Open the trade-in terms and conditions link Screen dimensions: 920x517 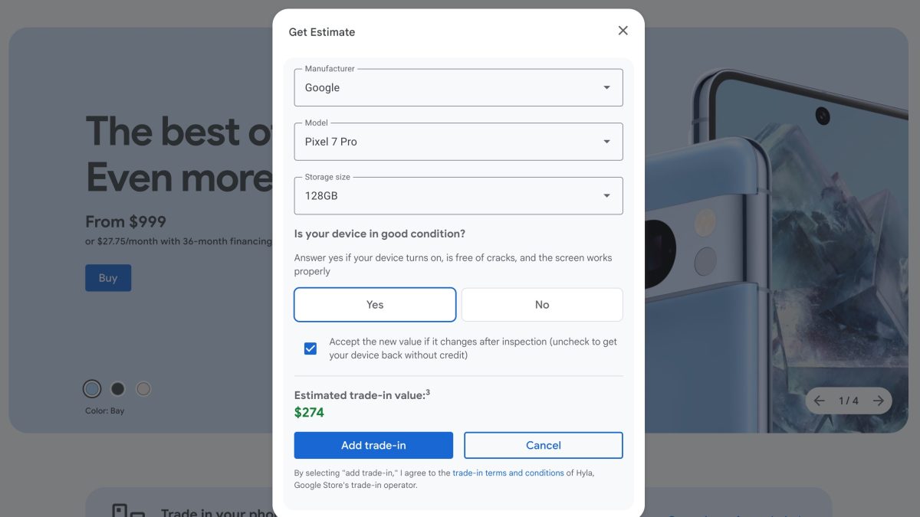508,473
